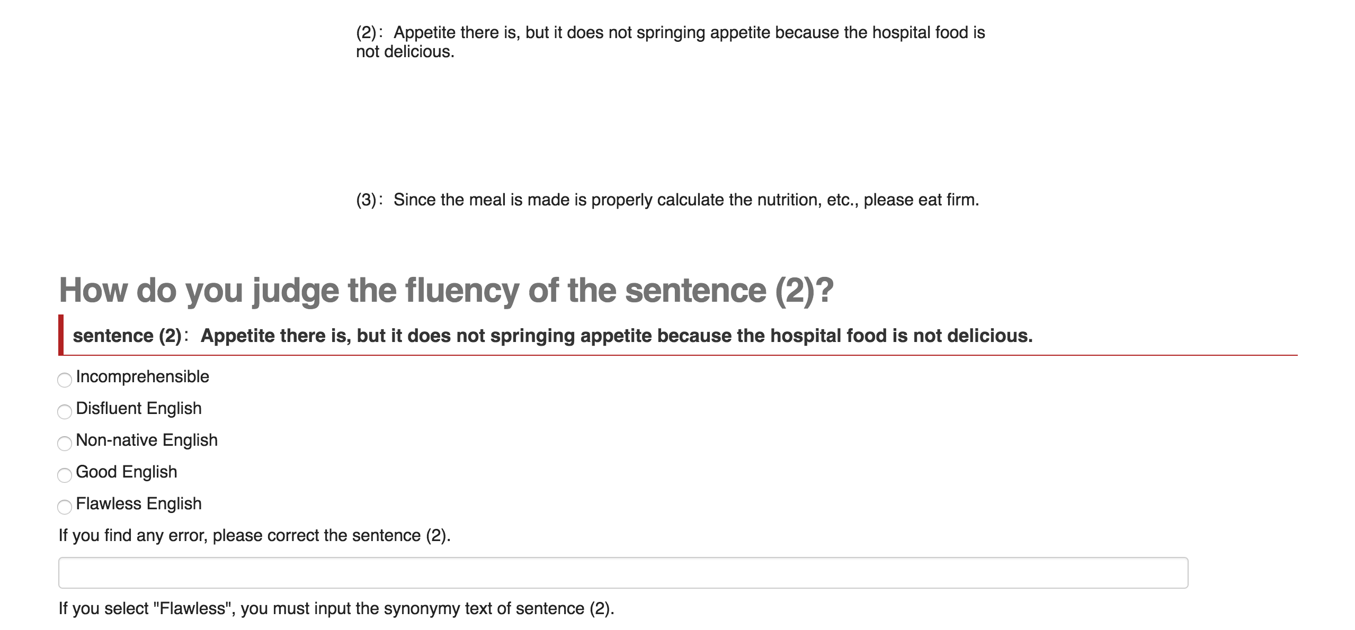Click the red bar beside bold sentence
Viewport: 1355px width, 630px height.
61,335
